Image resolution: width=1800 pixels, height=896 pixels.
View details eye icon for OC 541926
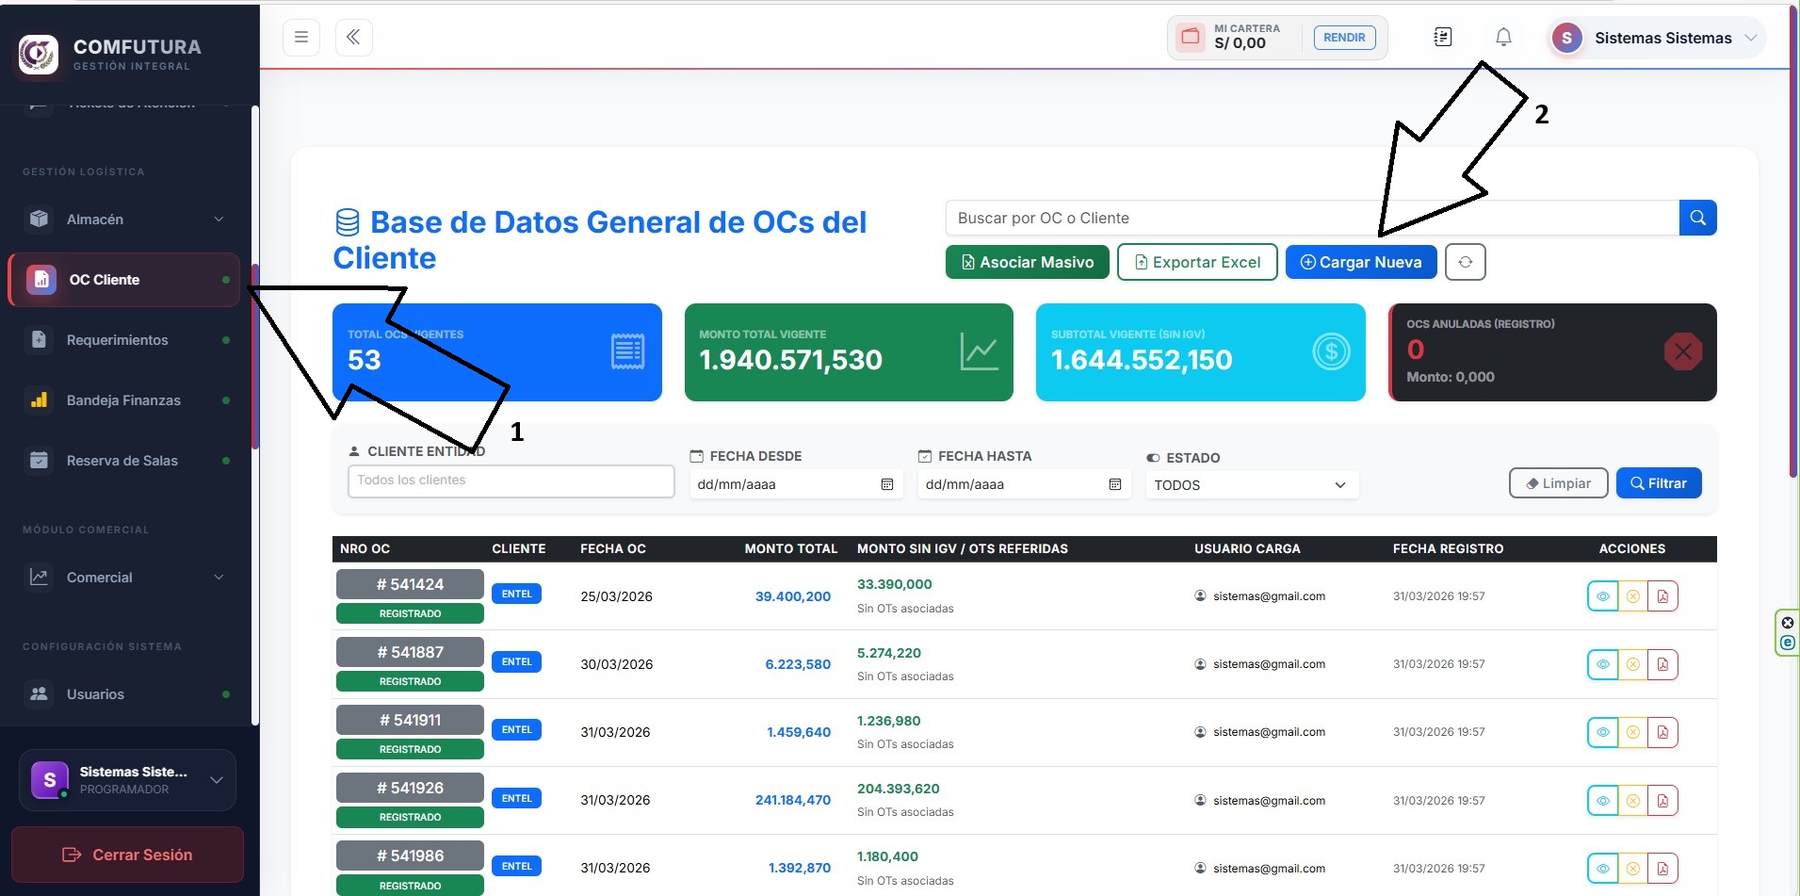coord(1603,801)
